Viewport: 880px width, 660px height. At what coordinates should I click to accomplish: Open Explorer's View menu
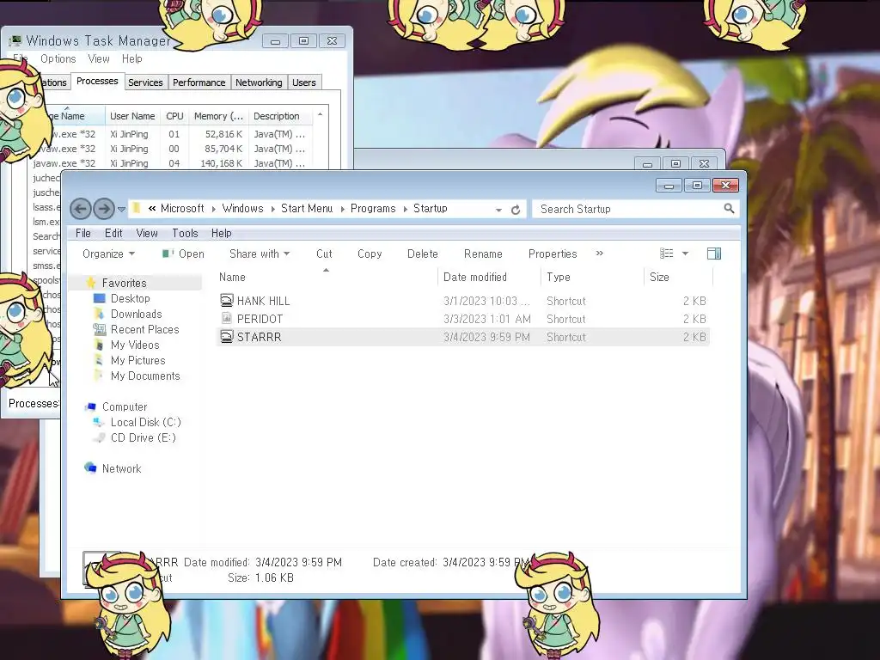click(146, 233)
